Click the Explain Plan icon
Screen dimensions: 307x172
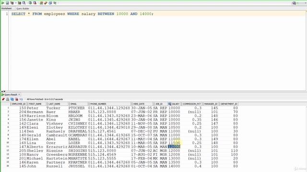(x=12, y=3)
